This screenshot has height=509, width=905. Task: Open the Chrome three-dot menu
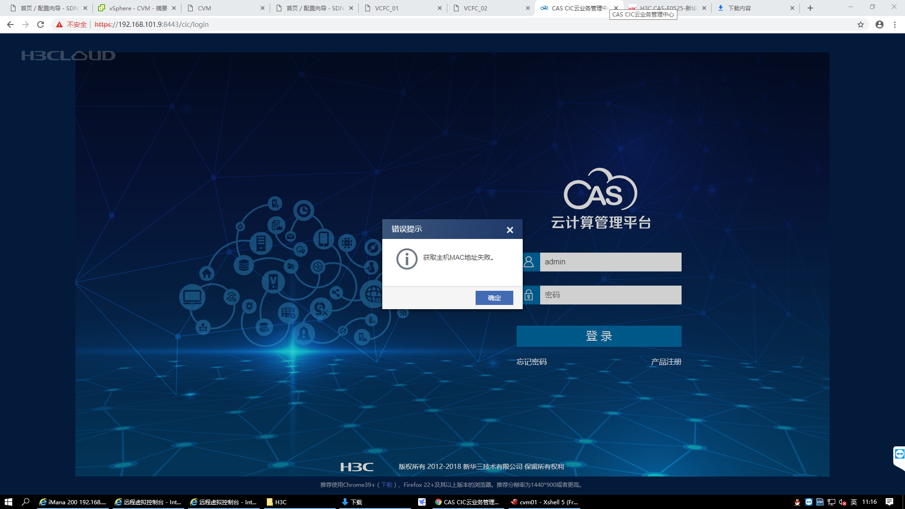tap(895, 25)
